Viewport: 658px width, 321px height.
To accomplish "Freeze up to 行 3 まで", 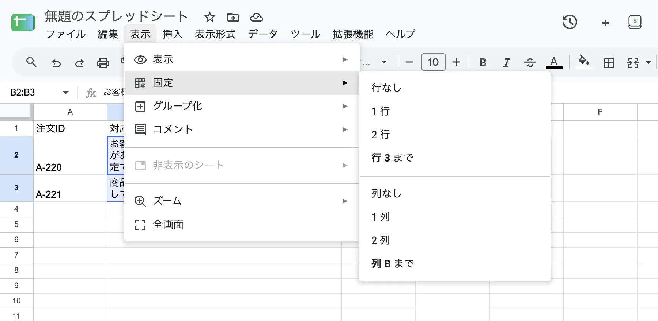I will 455,158.
